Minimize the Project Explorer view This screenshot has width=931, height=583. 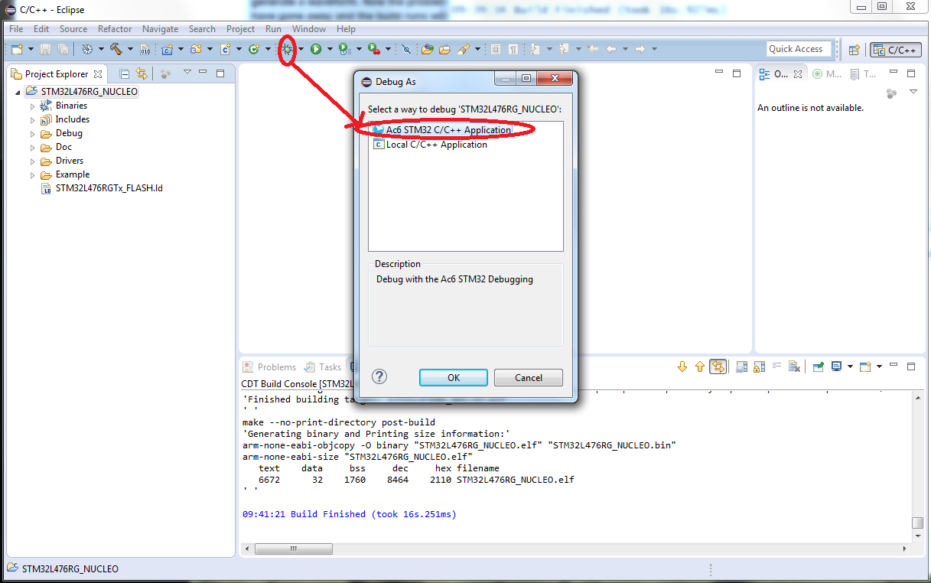coord(203,73)
